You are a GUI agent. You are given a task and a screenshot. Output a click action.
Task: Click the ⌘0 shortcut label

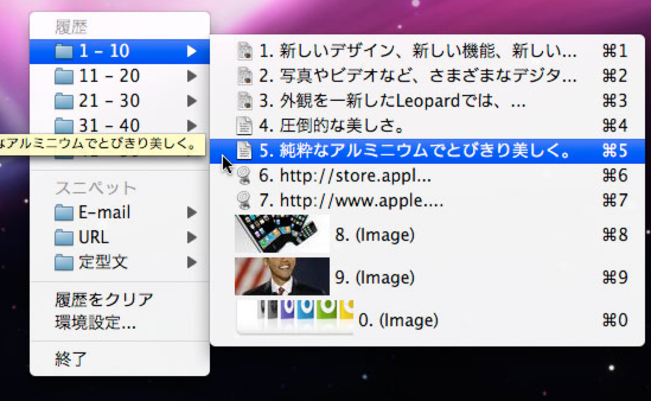click(x=615, y=320)
